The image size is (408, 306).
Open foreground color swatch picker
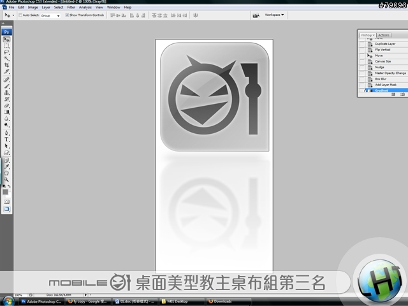tap(5, 192)
